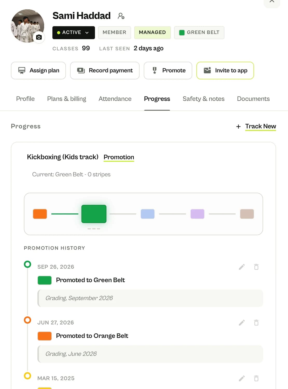Open the ACTIVE status dropdown
This screenshot has height=389, width=288.
(74, 33)
